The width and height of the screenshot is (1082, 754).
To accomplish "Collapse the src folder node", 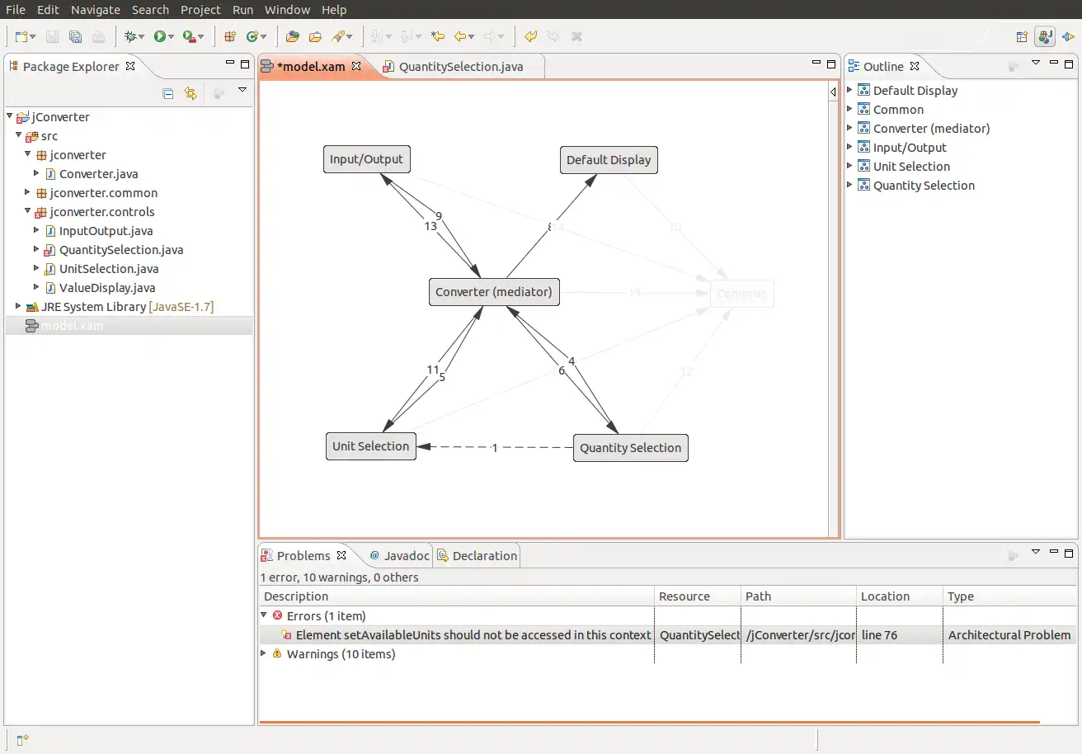I will [18, 135].
